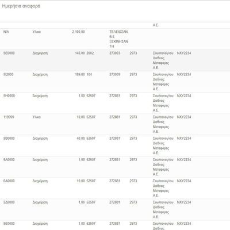Click the 119999 code cell
Image resolution: width=230 pixels, height=230 pixels.
[x=9, y=117]
